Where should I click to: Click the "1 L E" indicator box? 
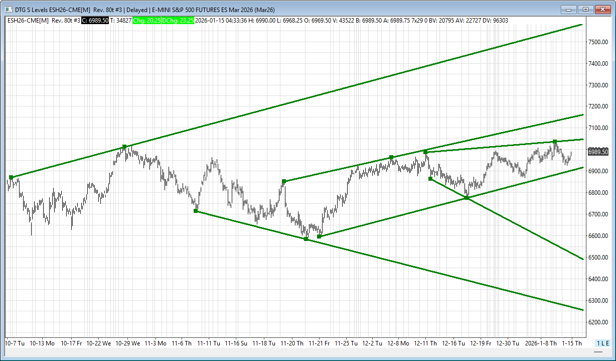click(x=602, y=343)
